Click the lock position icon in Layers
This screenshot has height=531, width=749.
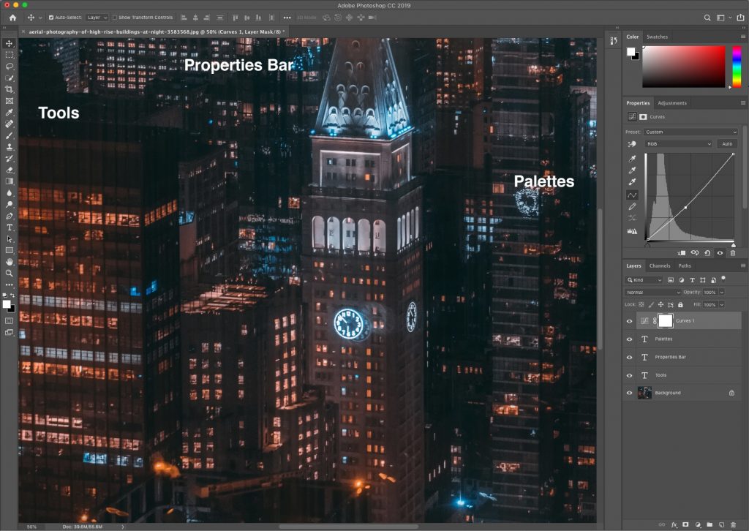(x=660, y=305)
